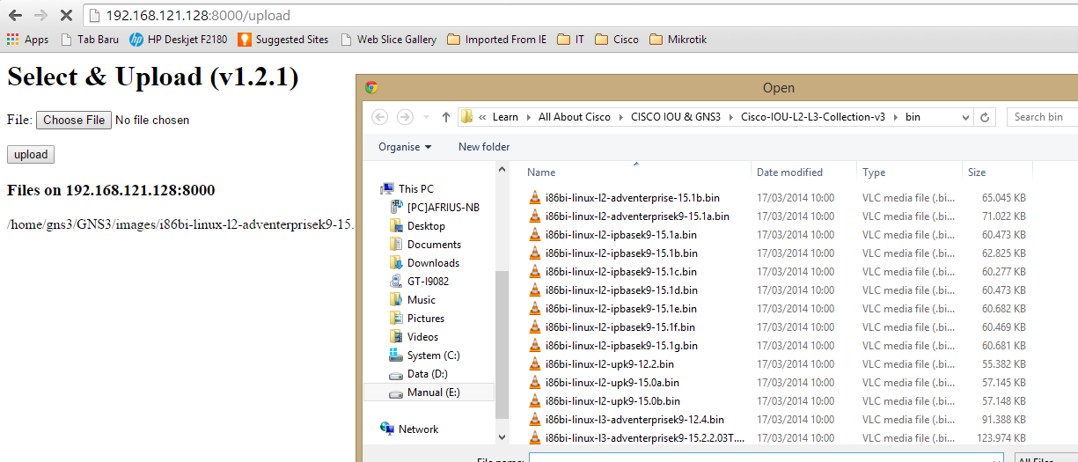Open the Apps bookmarks shortcut

pyautogui.click(x=28, y=40)
